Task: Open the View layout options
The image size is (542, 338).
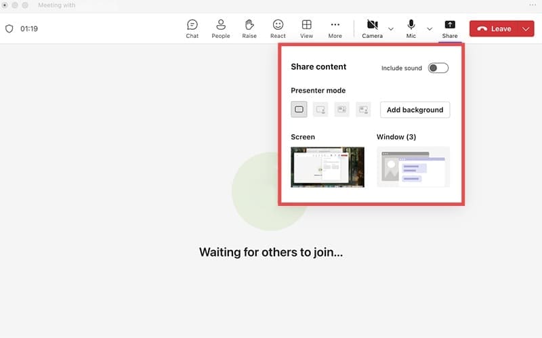Action: click(307, 28)
